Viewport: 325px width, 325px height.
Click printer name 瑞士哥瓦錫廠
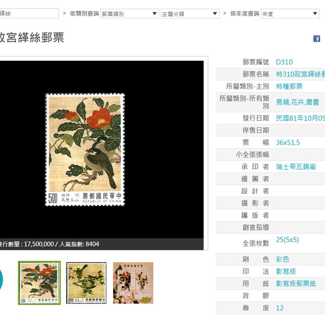[x=296, y=167]
